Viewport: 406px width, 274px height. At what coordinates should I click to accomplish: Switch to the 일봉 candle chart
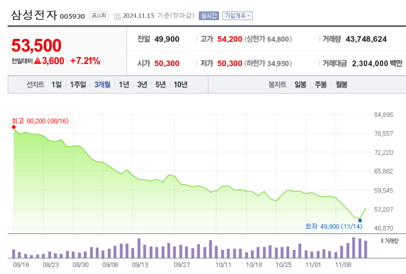(300, 84)
